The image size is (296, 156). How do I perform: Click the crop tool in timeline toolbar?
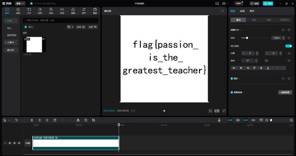tap(93, 120)
